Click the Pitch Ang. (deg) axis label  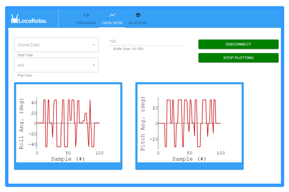(x=143, y=127)
